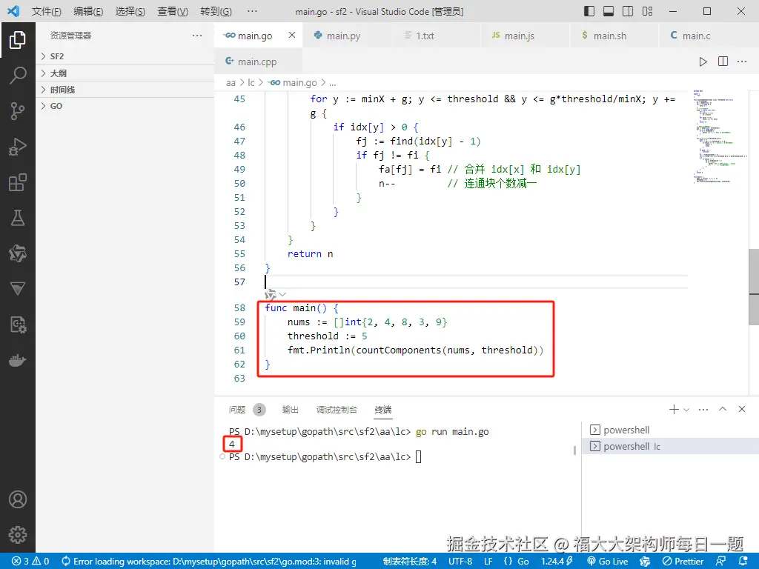The height and width of the screenshot is (569, 759).
Task: Click the Go Live status bar button
Action: pos(608,562)
